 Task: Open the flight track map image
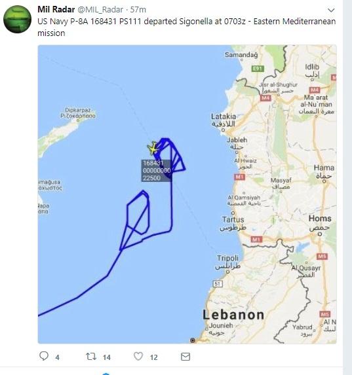(x=187, y=194)
